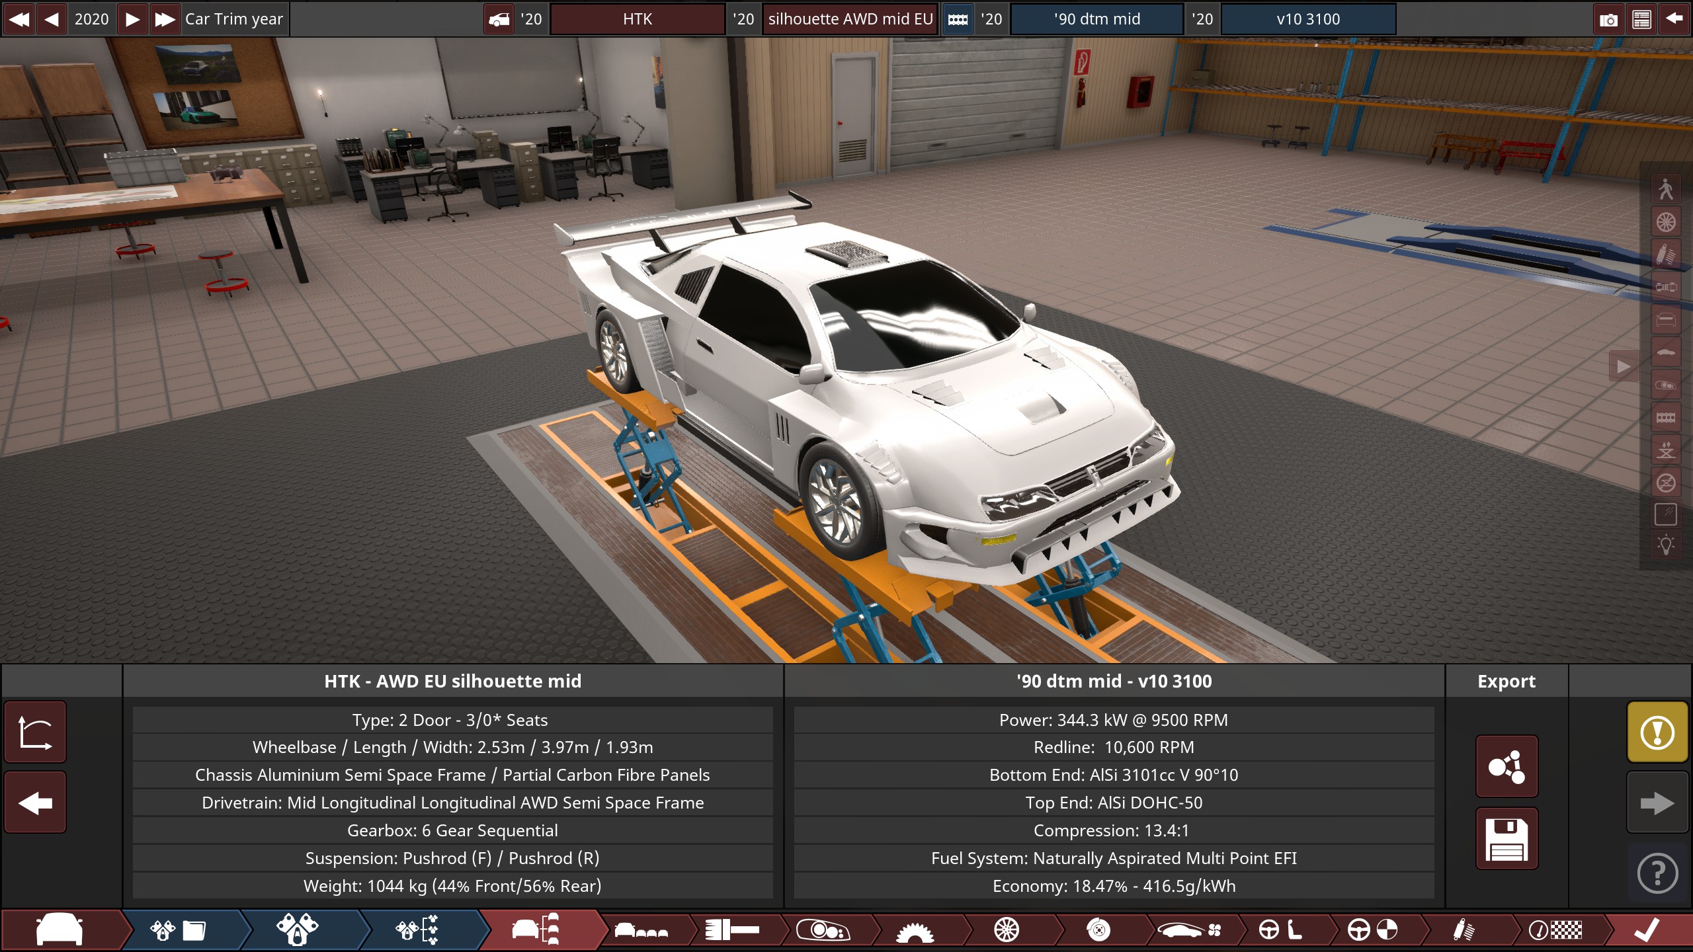The height and width of the screenshot is (952, 1693).
Task: Click the ''90 dtm mid - v10 3100' header
Action: [x=1114, y=681]
